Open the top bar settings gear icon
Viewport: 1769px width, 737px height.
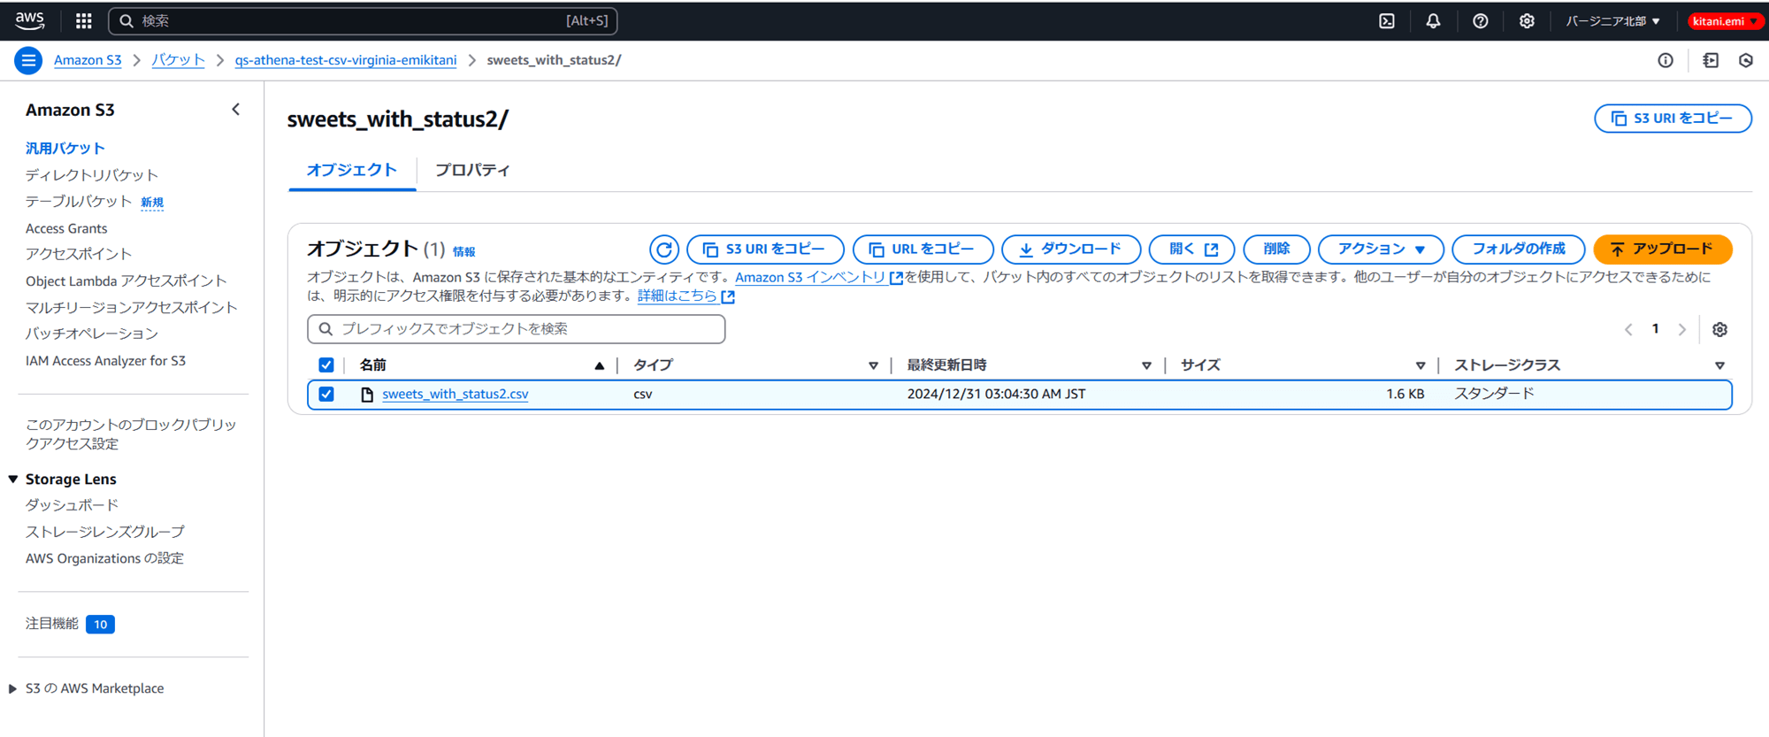click(x=1527, y=21)
